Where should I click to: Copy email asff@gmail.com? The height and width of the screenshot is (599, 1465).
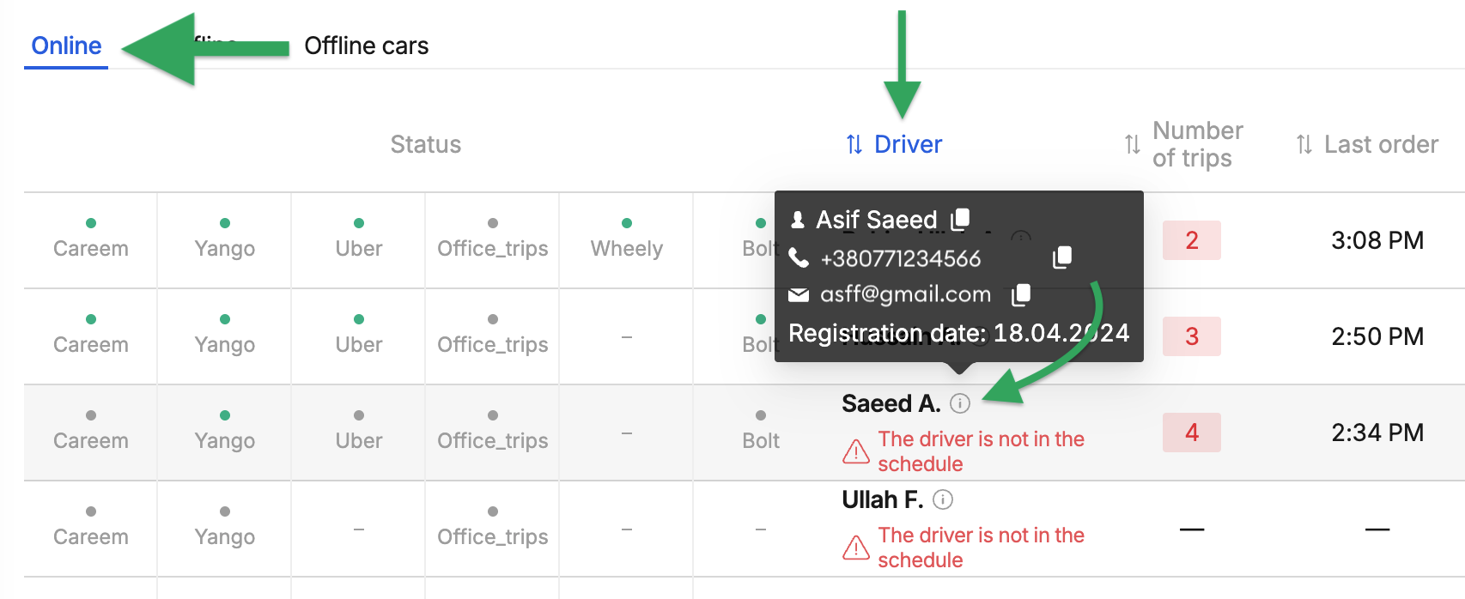click(1020, 294)
